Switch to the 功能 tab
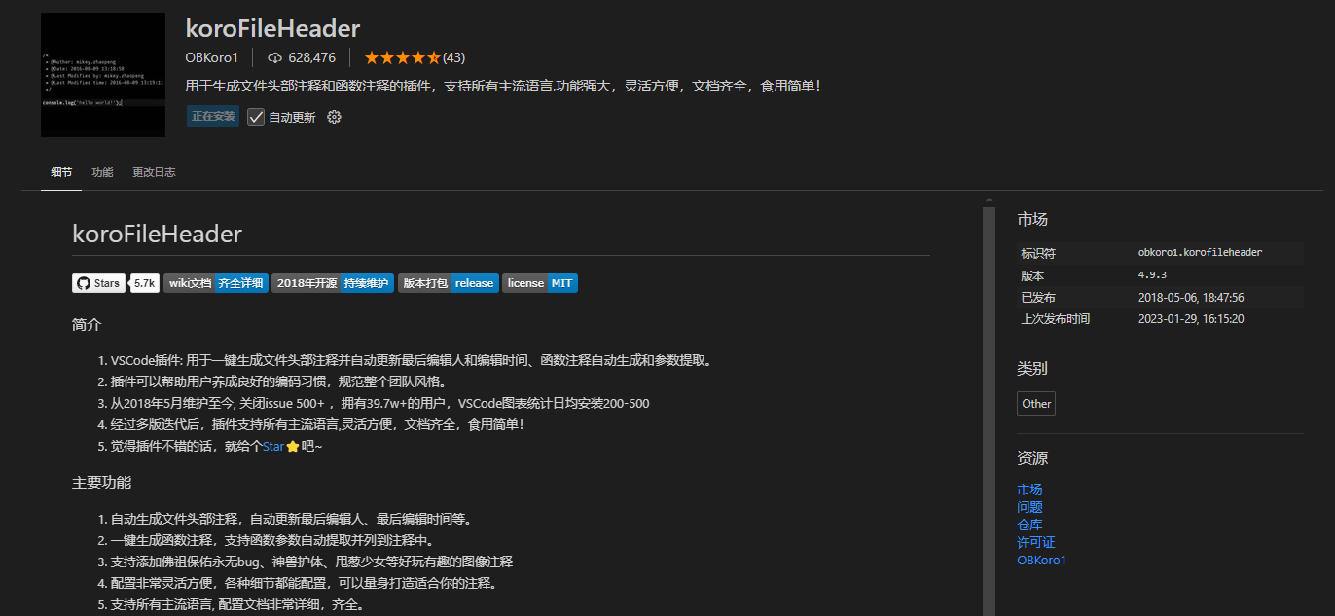Screen dimensions: 1335x616 click(102, 172)
